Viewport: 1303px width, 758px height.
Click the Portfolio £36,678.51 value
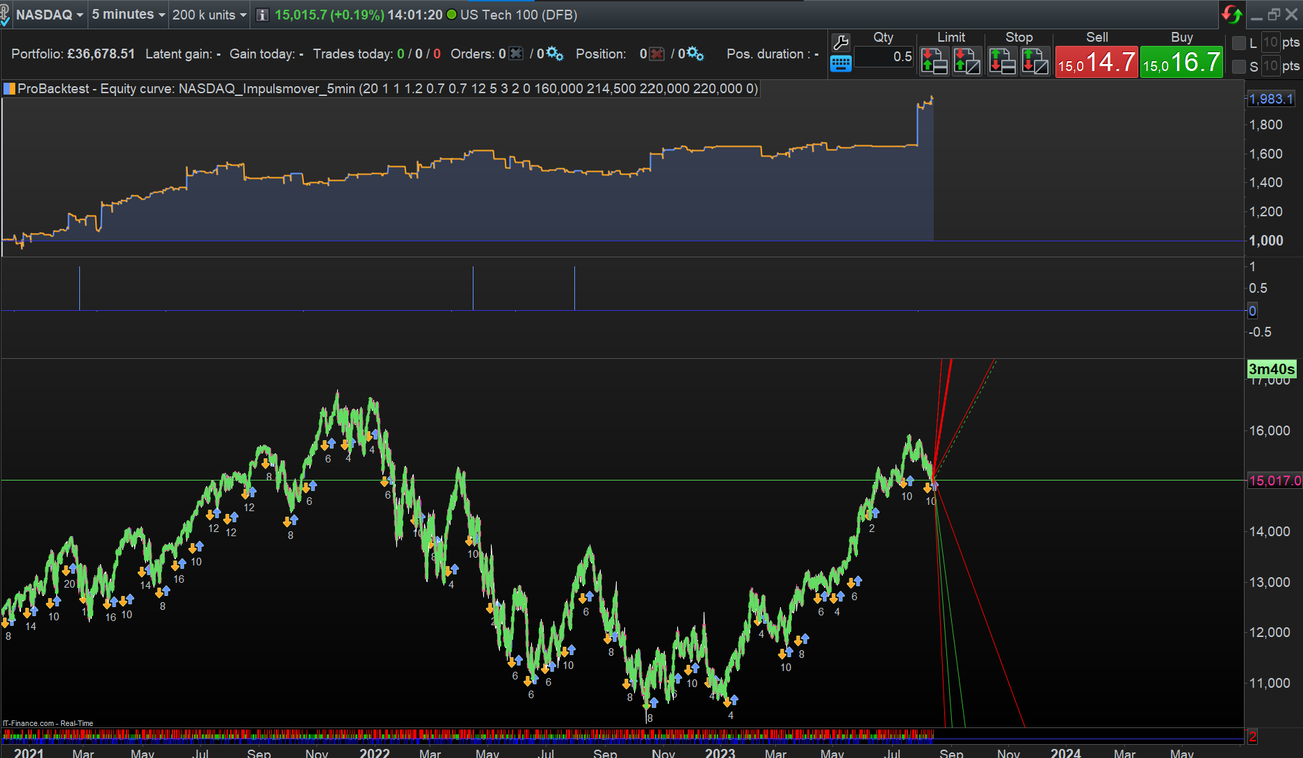[101, 54]
